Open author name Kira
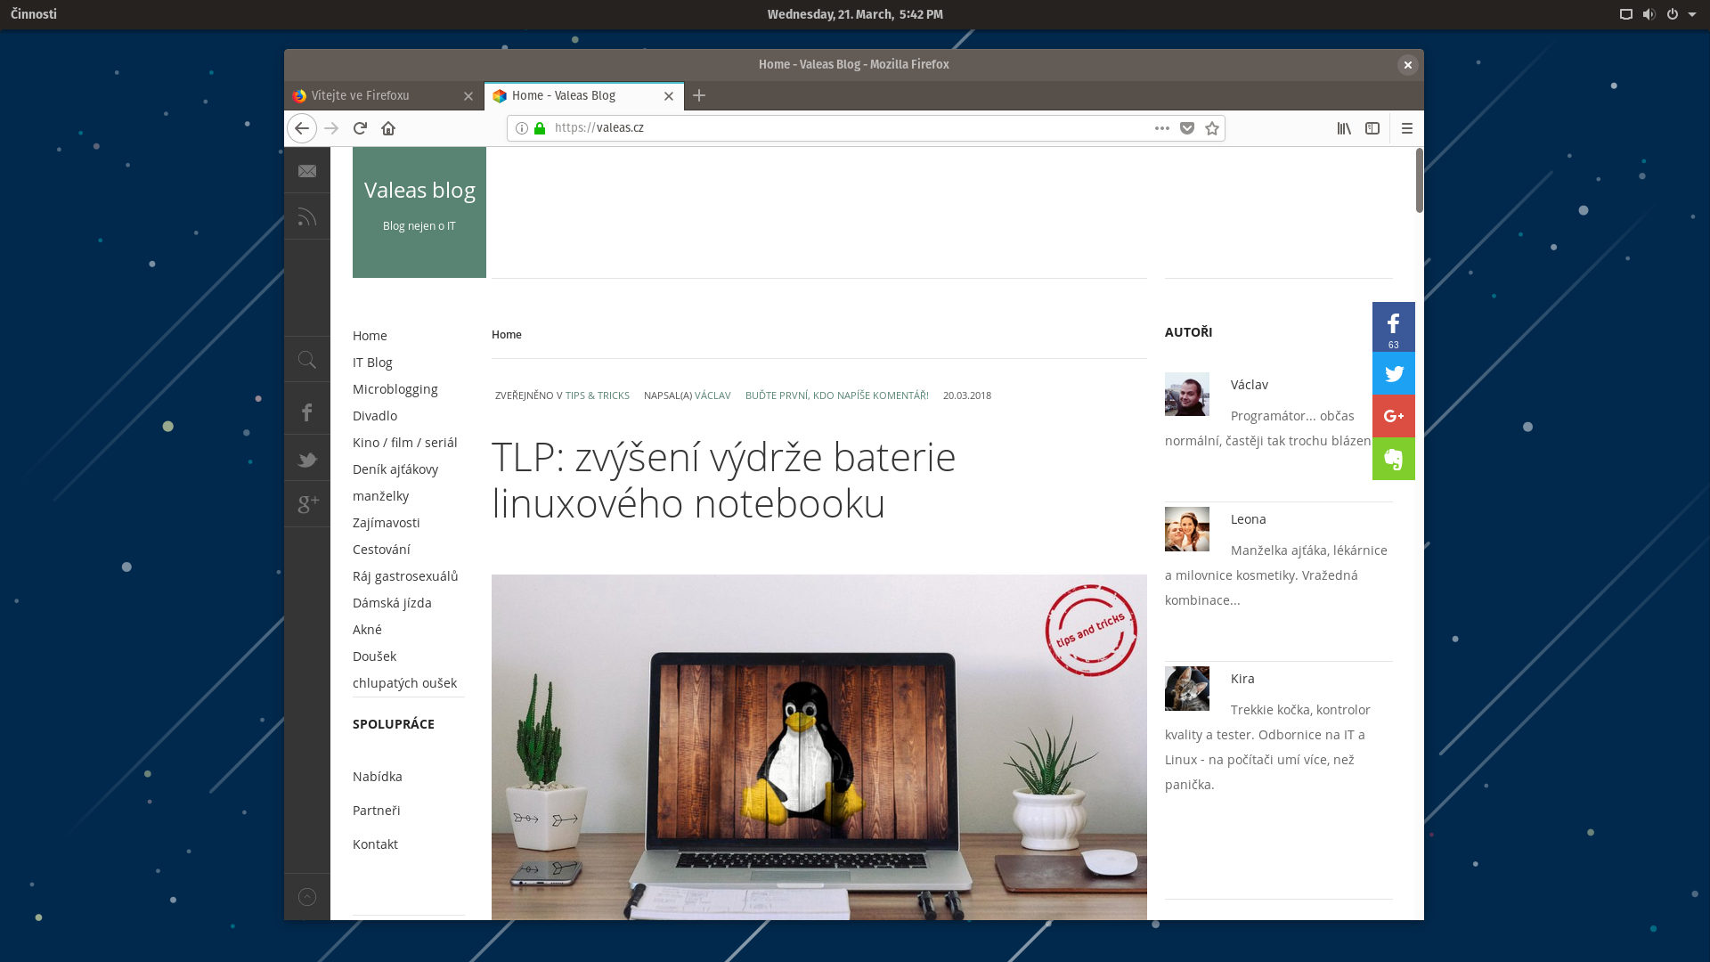 click(x=1242, y=679)
